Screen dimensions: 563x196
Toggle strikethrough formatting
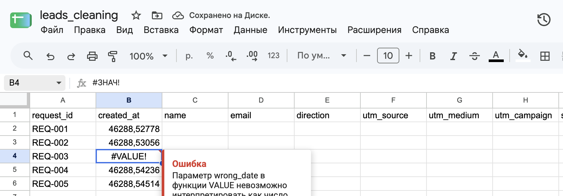click(x=474, y=56)
